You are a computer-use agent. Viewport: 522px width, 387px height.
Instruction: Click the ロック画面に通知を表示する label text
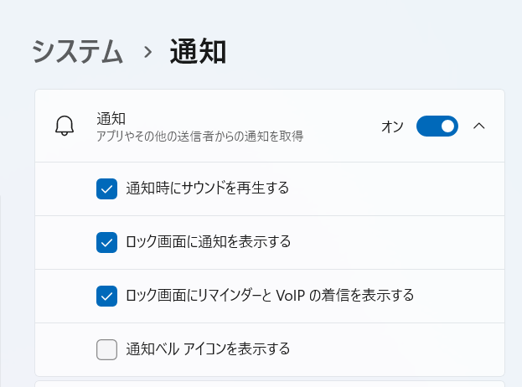point(208,242)
